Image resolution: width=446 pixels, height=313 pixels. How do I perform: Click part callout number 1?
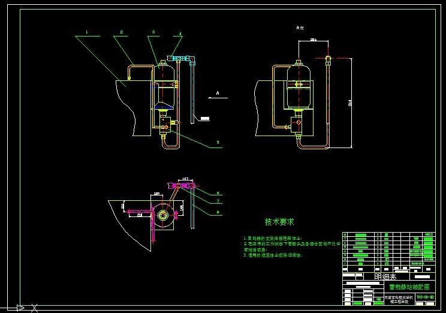pyautogui.click(x=87, y=32)
